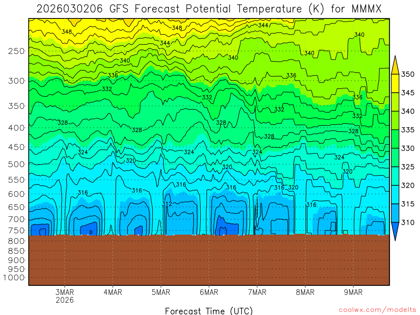Click the "250" pressure level label

coord(16,51)
